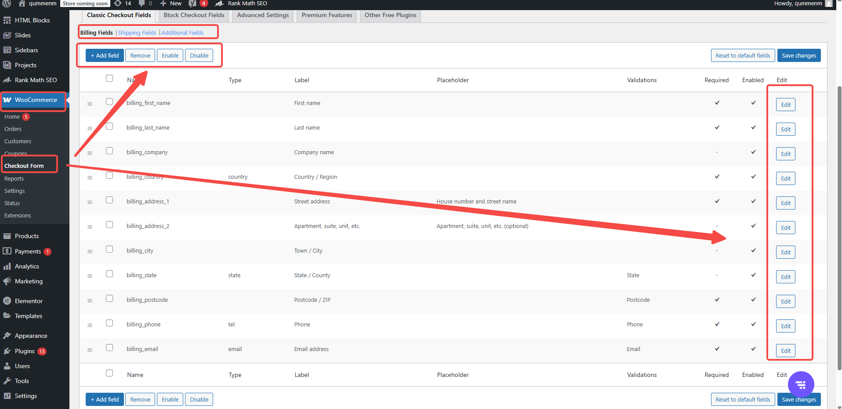Open Analytics via the chart icon
Screen dimensions: 842x409
coord(7,266)
